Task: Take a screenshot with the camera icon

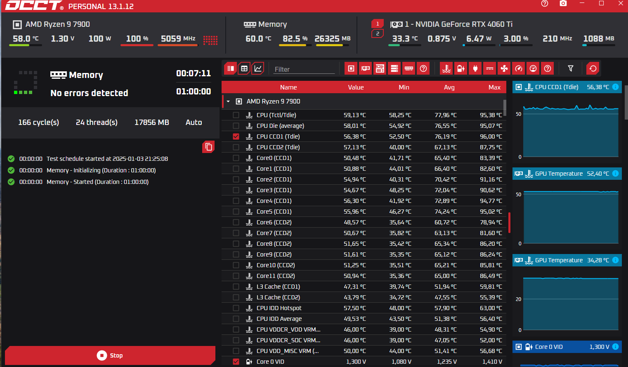Action: 563,3
